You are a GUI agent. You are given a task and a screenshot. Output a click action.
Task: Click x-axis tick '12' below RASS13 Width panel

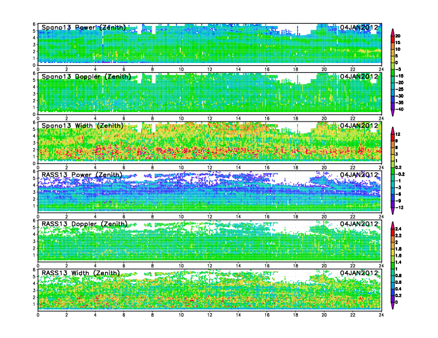pos(210,315)
